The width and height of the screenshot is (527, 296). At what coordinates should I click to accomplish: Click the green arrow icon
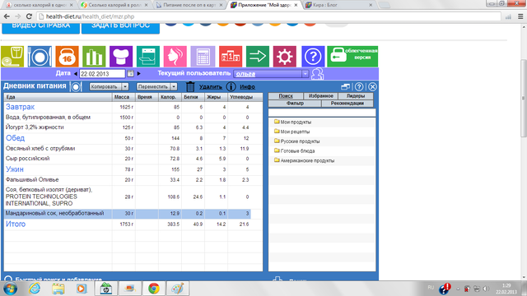[258, 57]
